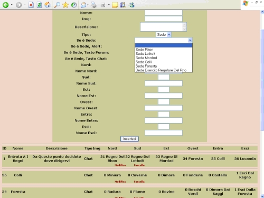
Task: Click the Descrizione column header
Action: (56, 148)
